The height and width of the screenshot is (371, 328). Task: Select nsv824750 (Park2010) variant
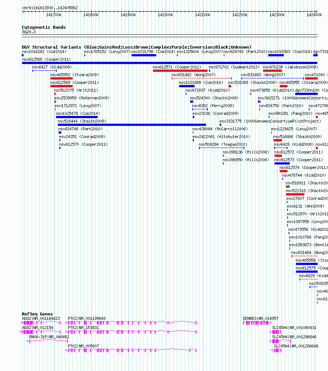(x=281, y=106)
